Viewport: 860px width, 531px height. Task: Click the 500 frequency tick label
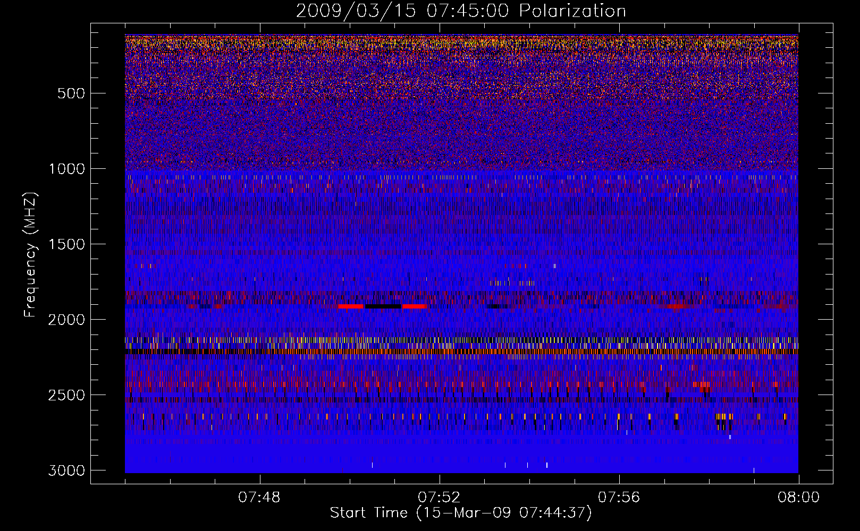pyautogui.click(x=71, y=93)
